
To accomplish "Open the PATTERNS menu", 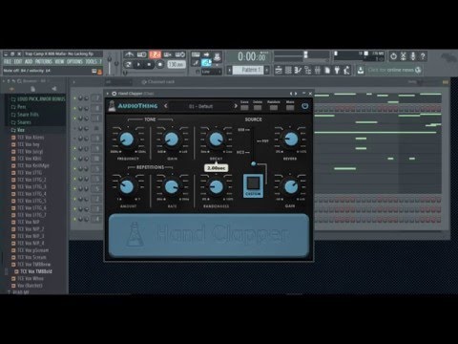I will click(x=44, y=61).
